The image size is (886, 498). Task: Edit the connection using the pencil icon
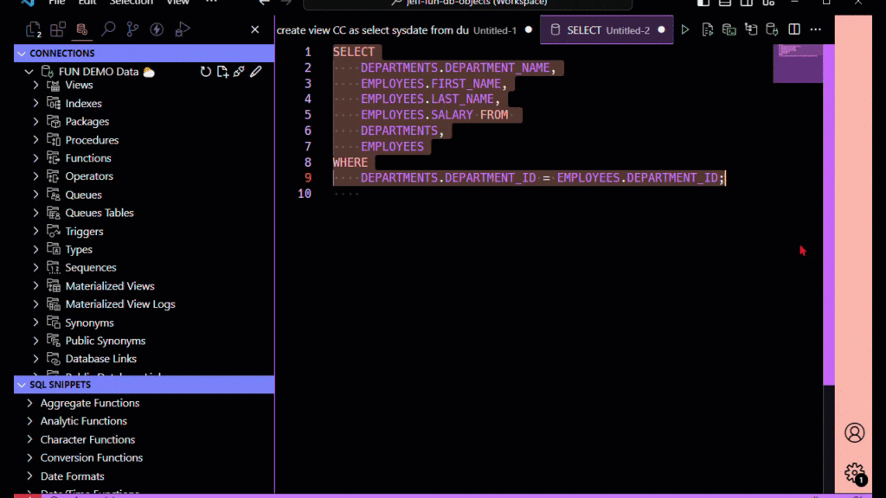click(x=255, y=72)
